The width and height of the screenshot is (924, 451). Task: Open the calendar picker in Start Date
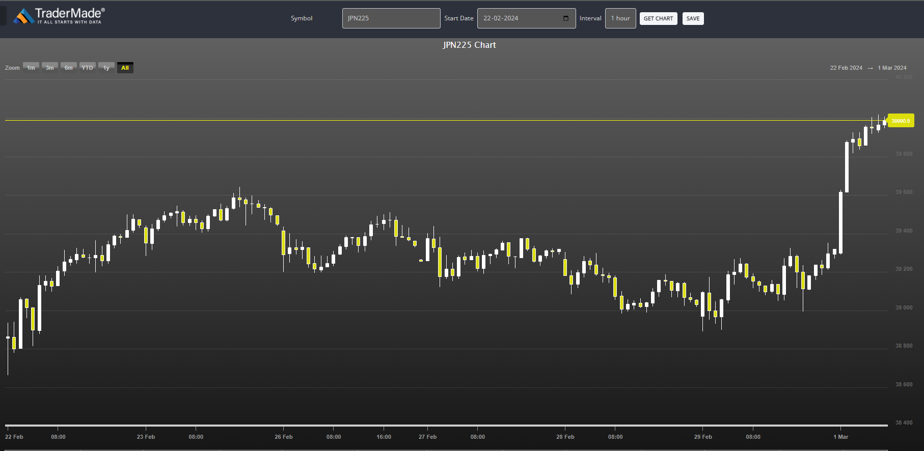(x=566, y=18)
